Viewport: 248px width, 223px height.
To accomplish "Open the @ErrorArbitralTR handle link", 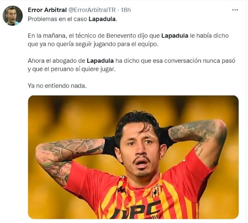I will [92, 10].
